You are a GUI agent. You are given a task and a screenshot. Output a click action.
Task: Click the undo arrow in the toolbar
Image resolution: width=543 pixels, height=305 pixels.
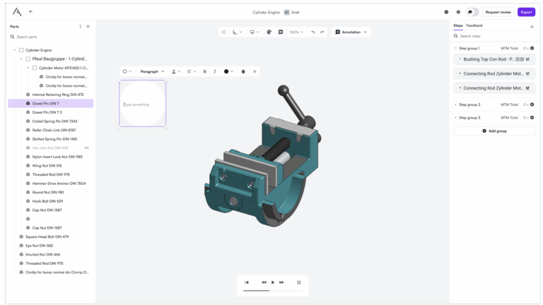(313, 32)
